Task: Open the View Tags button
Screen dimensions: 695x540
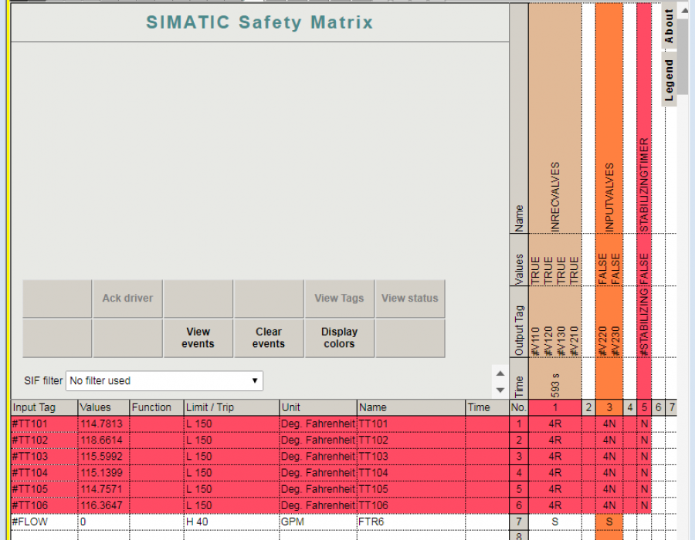Action: 339,299
